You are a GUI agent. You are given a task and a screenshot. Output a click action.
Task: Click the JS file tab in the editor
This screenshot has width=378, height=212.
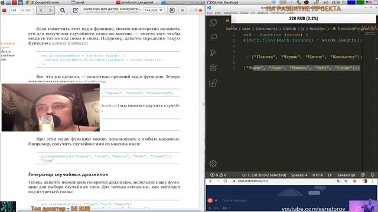click(227, 21)
